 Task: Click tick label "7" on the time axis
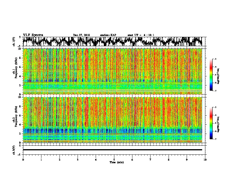150,160
